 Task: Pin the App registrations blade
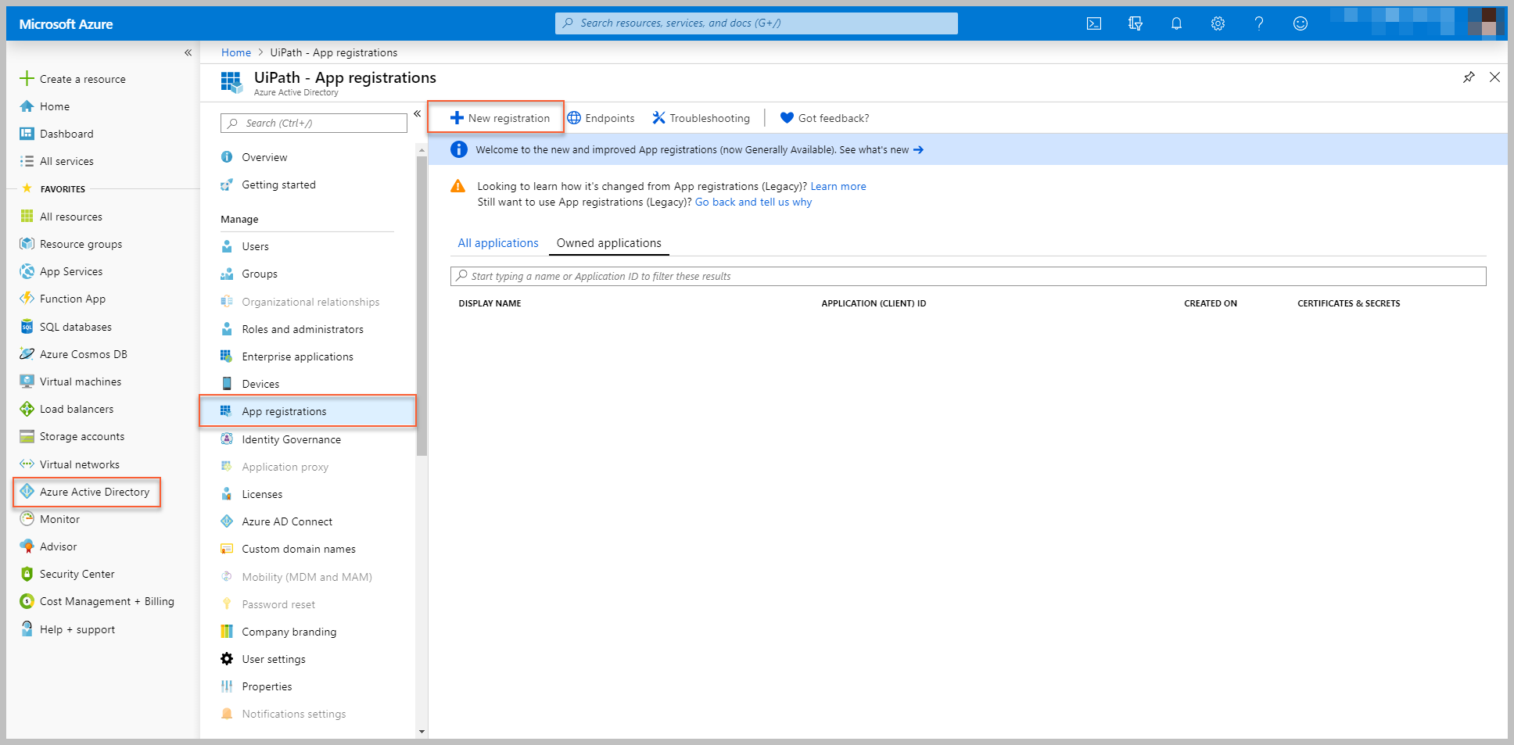[x=1469, y=77]
